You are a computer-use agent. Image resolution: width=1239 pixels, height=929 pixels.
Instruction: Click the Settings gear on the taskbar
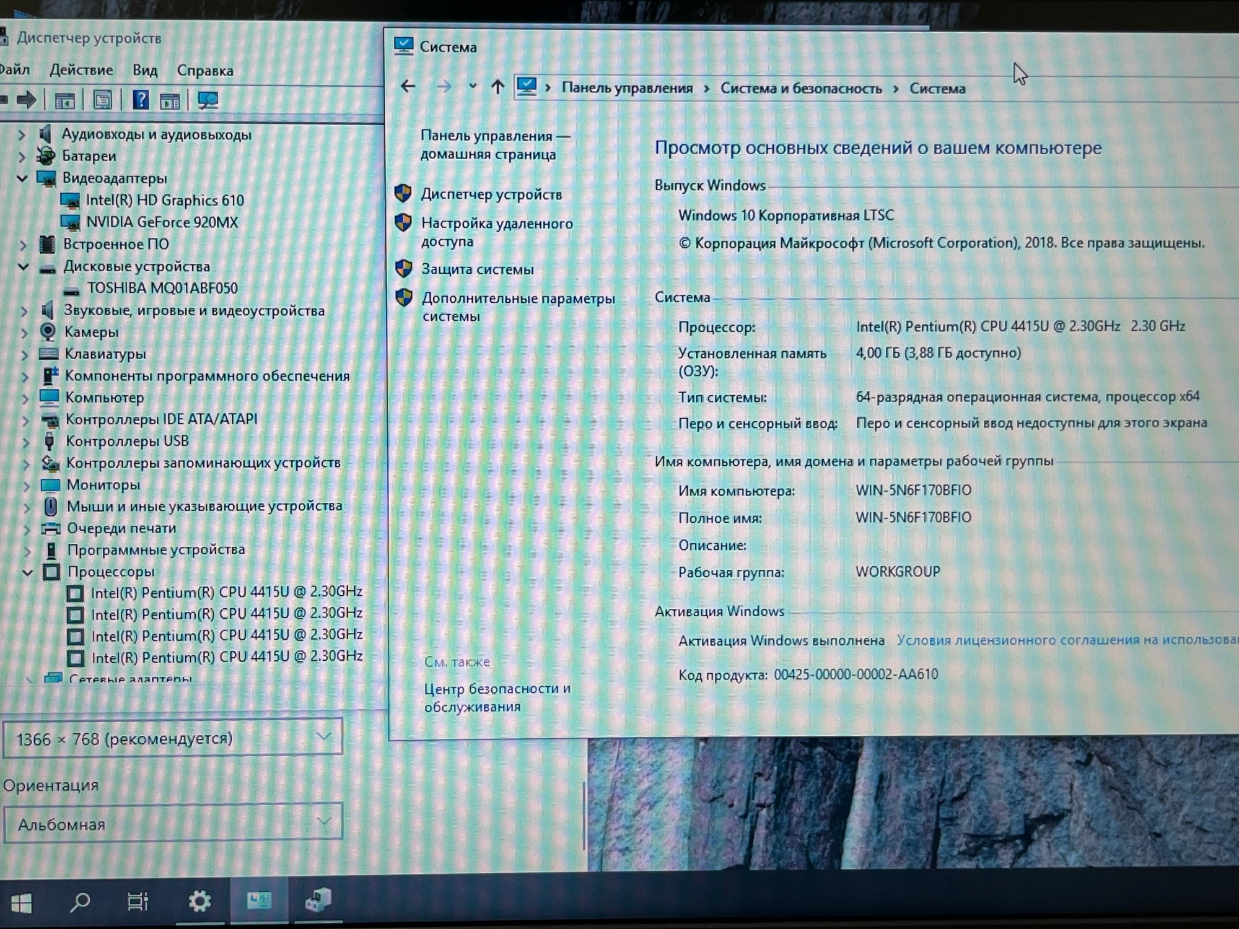(x=199, y=901)
